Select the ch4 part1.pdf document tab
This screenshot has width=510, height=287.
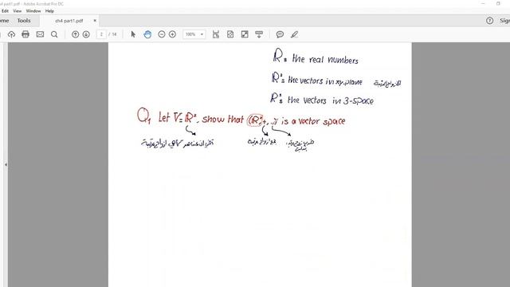pyautogui.click(x=69, y=21)
